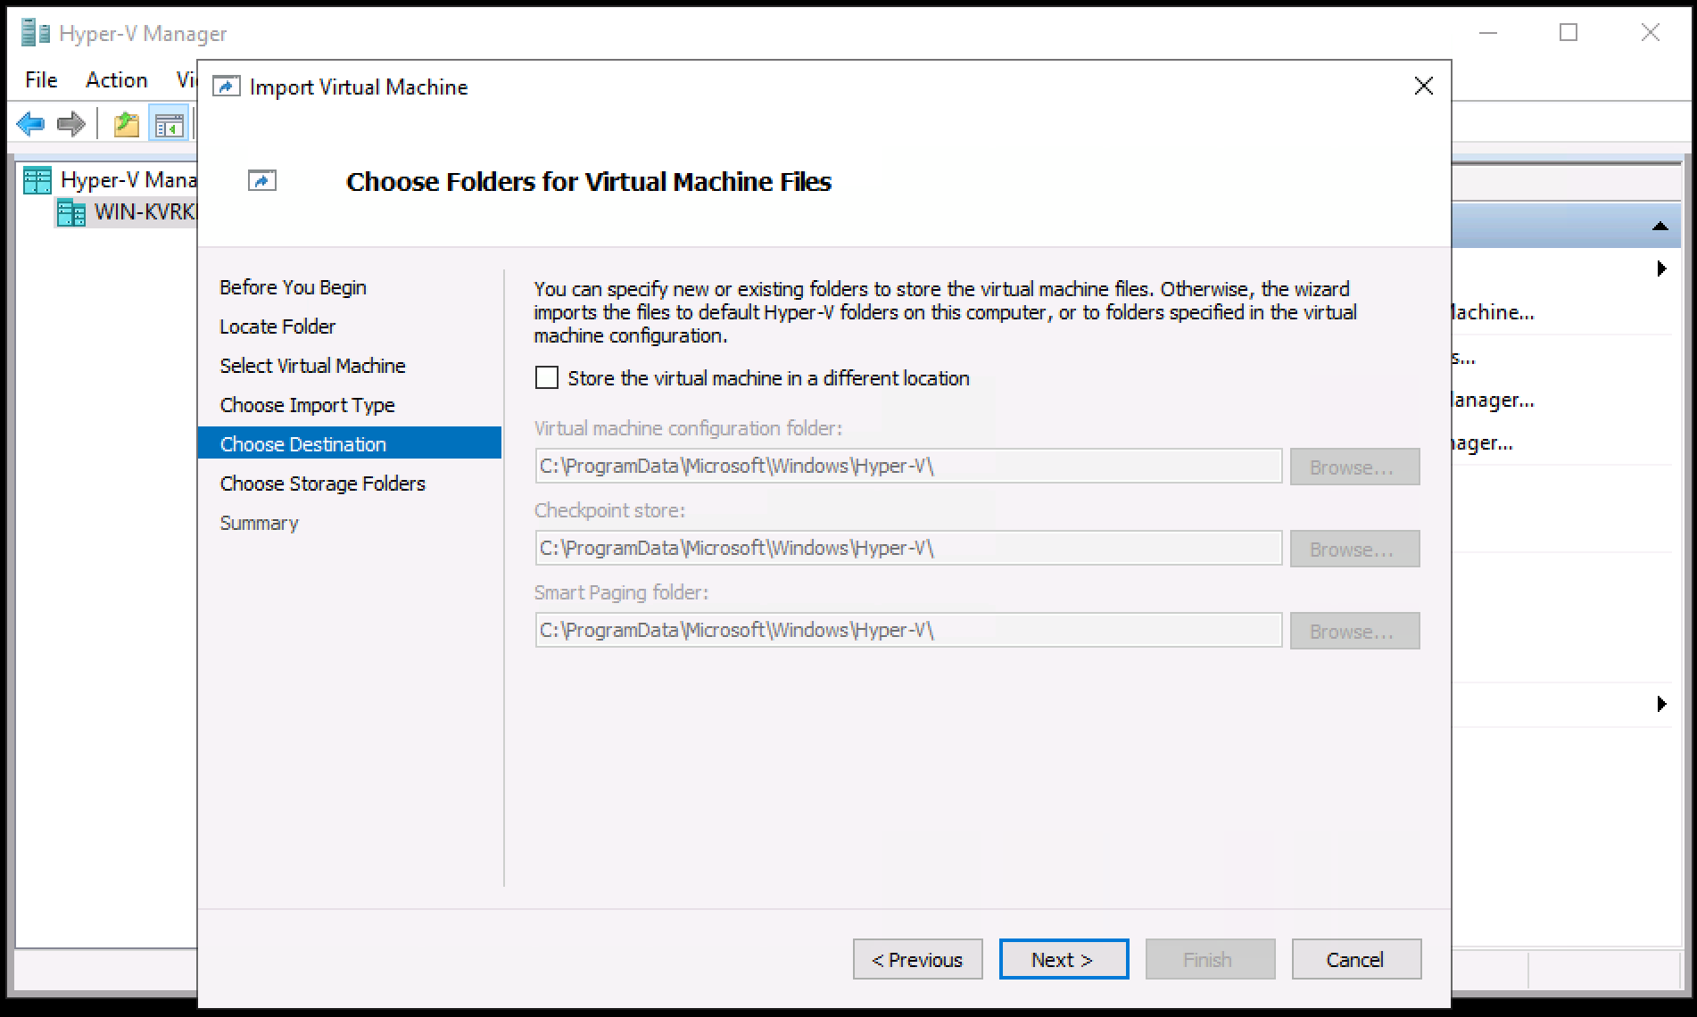
Task: Open the File menu
Action: click(41, 80)
